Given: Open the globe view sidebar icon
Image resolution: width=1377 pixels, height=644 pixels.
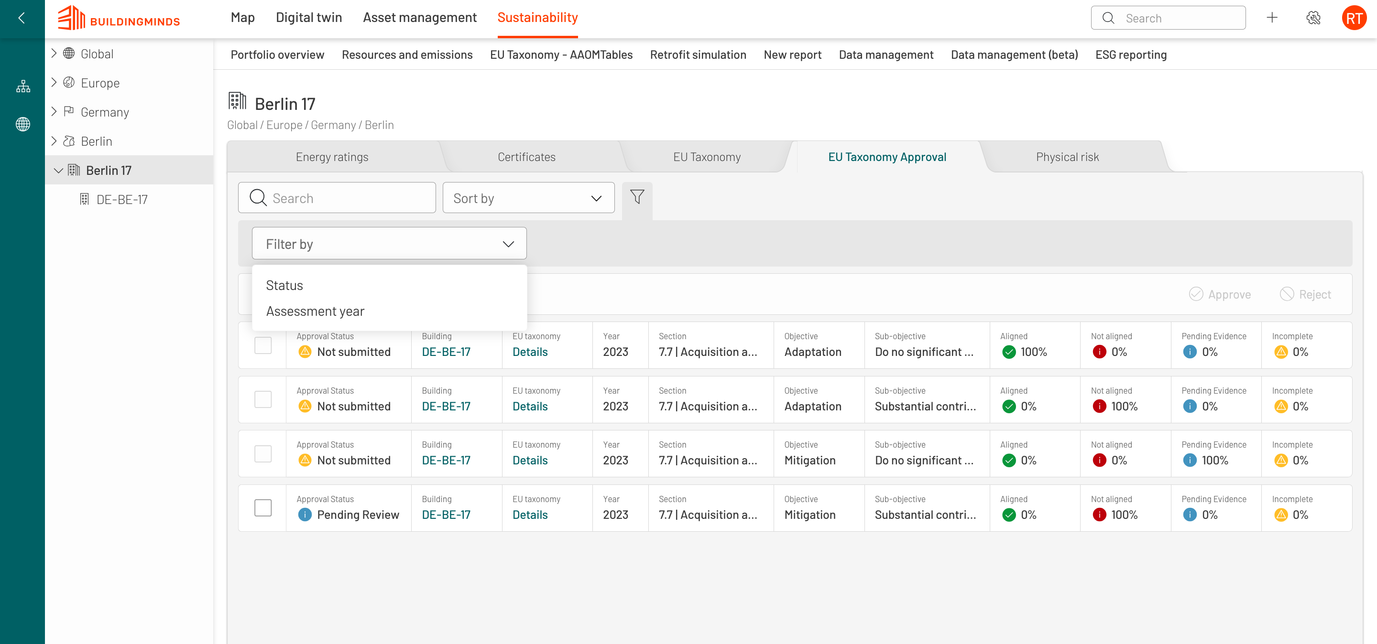Looking at the screenshot, I should click(23, 124).
